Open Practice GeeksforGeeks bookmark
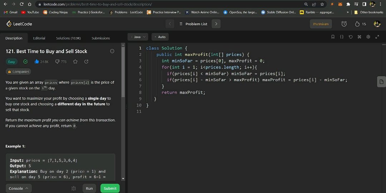The image size is (386, 193). click(88, 12)
